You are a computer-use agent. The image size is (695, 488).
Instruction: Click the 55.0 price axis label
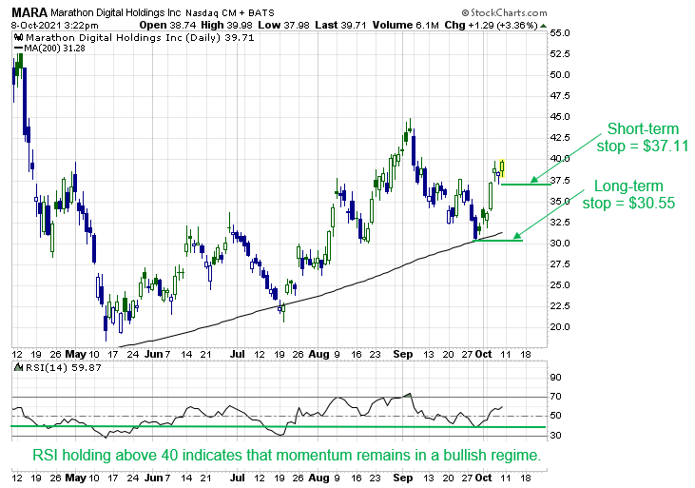(x=560, y=33)
